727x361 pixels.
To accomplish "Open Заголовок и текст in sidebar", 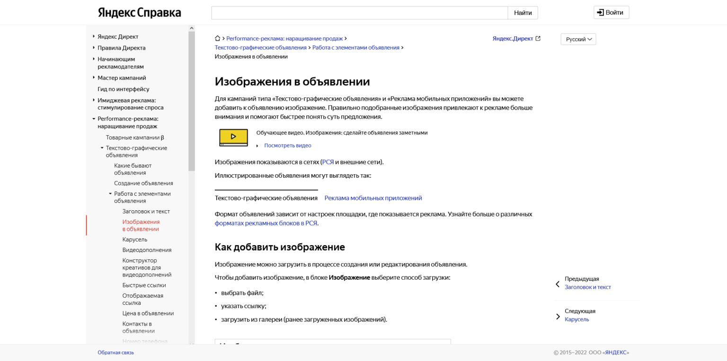I will (x=146, y=211).
